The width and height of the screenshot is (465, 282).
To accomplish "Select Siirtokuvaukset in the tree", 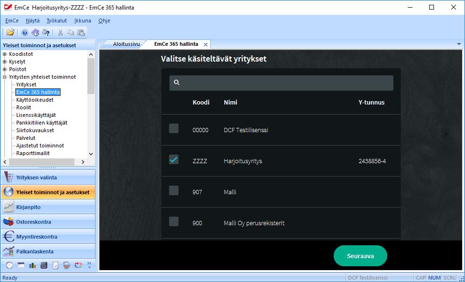I will tap(35, 130).
